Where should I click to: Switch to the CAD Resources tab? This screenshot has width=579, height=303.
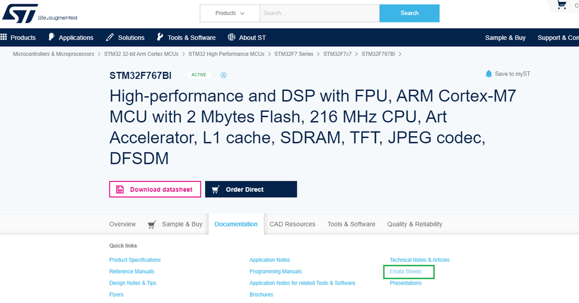tap(293, 224)
